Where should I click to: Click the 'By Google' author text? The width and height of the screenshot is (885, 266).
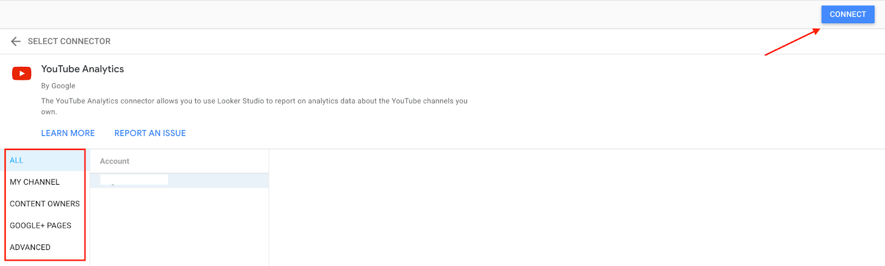pos(58,86)
